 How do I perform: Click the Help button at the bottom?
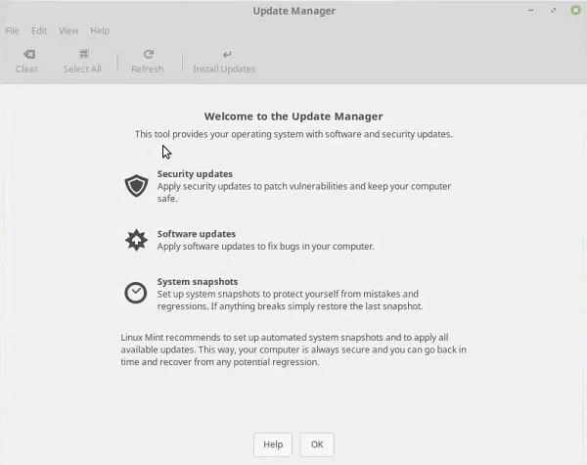click(x=273, y=444)
